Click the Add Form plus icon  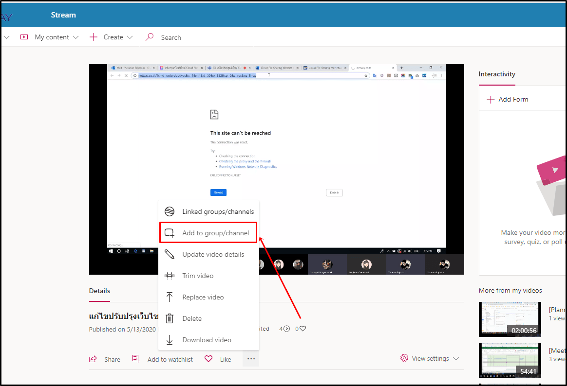[x=491, y=99]
